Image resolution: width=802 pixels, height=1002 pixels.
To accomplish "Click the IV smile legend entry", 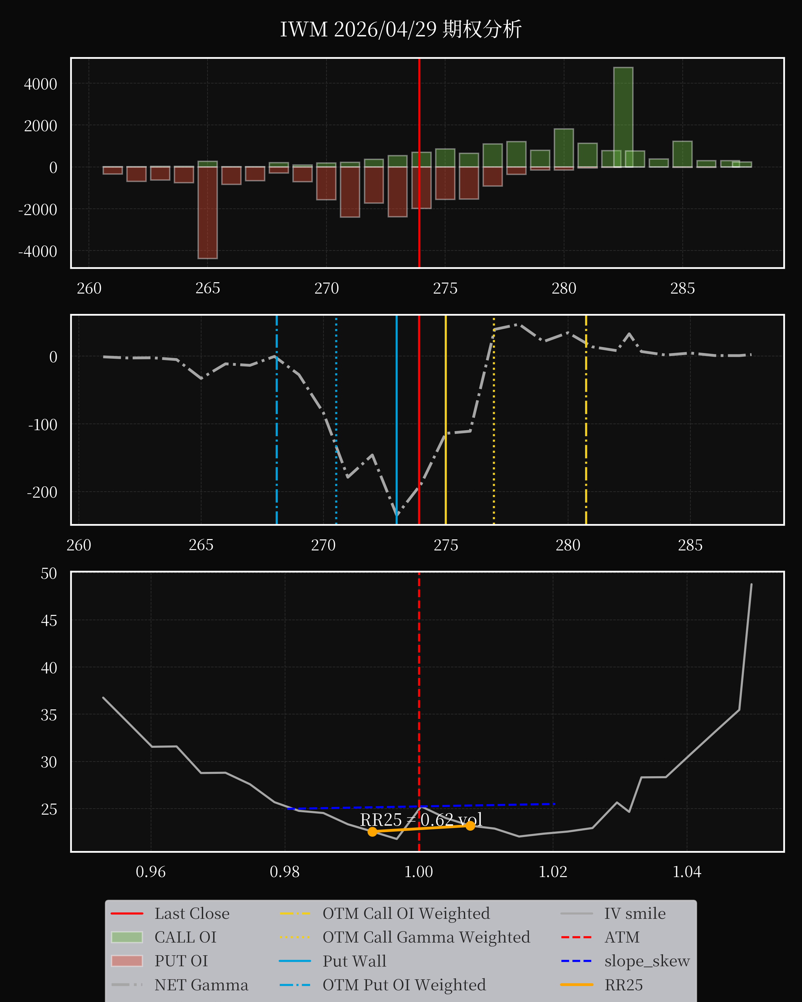I will coord(613,913).
